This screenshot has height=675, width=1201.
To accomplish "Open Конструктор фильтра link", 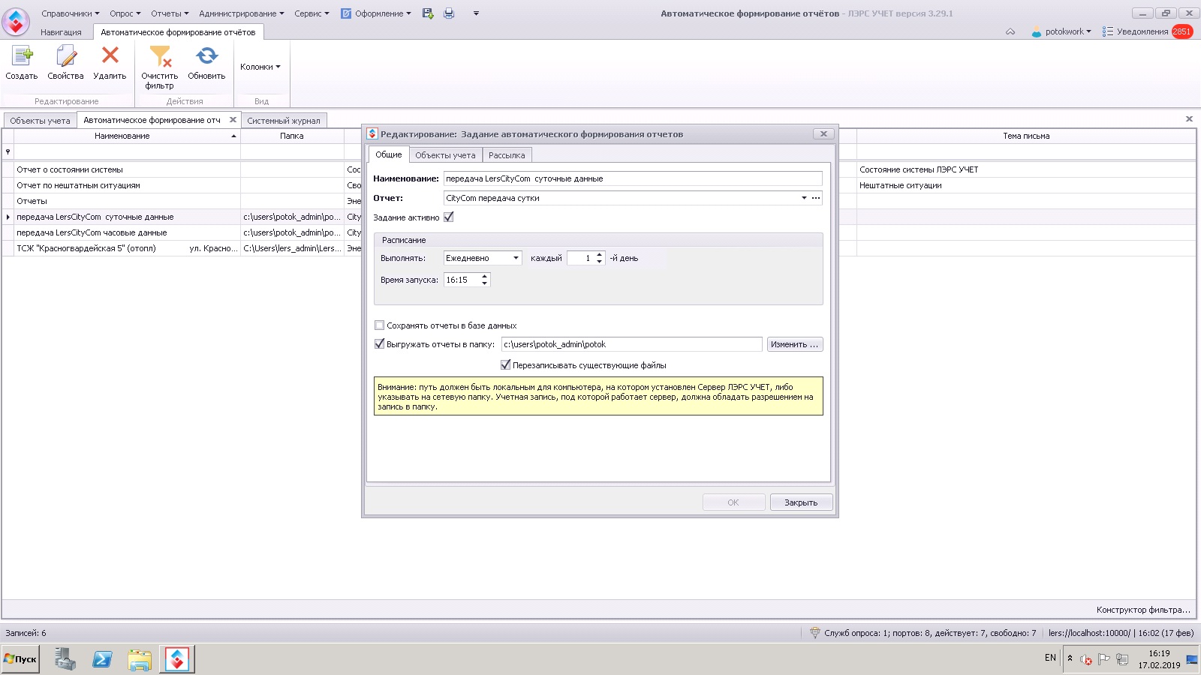I will coord(1143,610).
